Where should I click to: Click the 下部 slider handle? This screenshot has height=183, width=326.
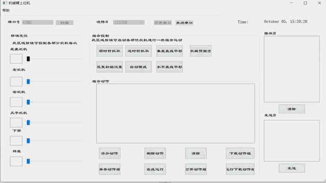click(x=29, y=141)
